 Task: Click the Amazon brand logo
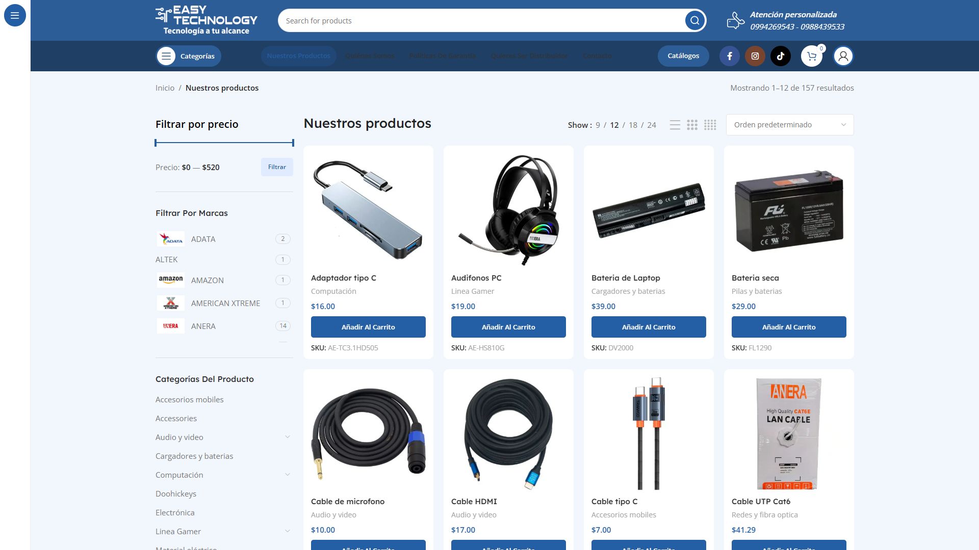171,280
